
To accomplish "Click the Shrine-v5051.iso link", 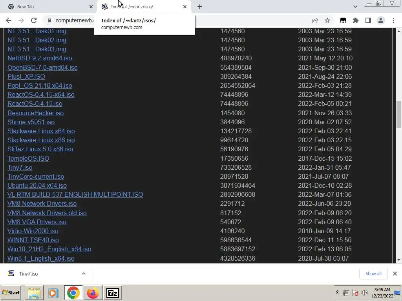I will 31,122.
